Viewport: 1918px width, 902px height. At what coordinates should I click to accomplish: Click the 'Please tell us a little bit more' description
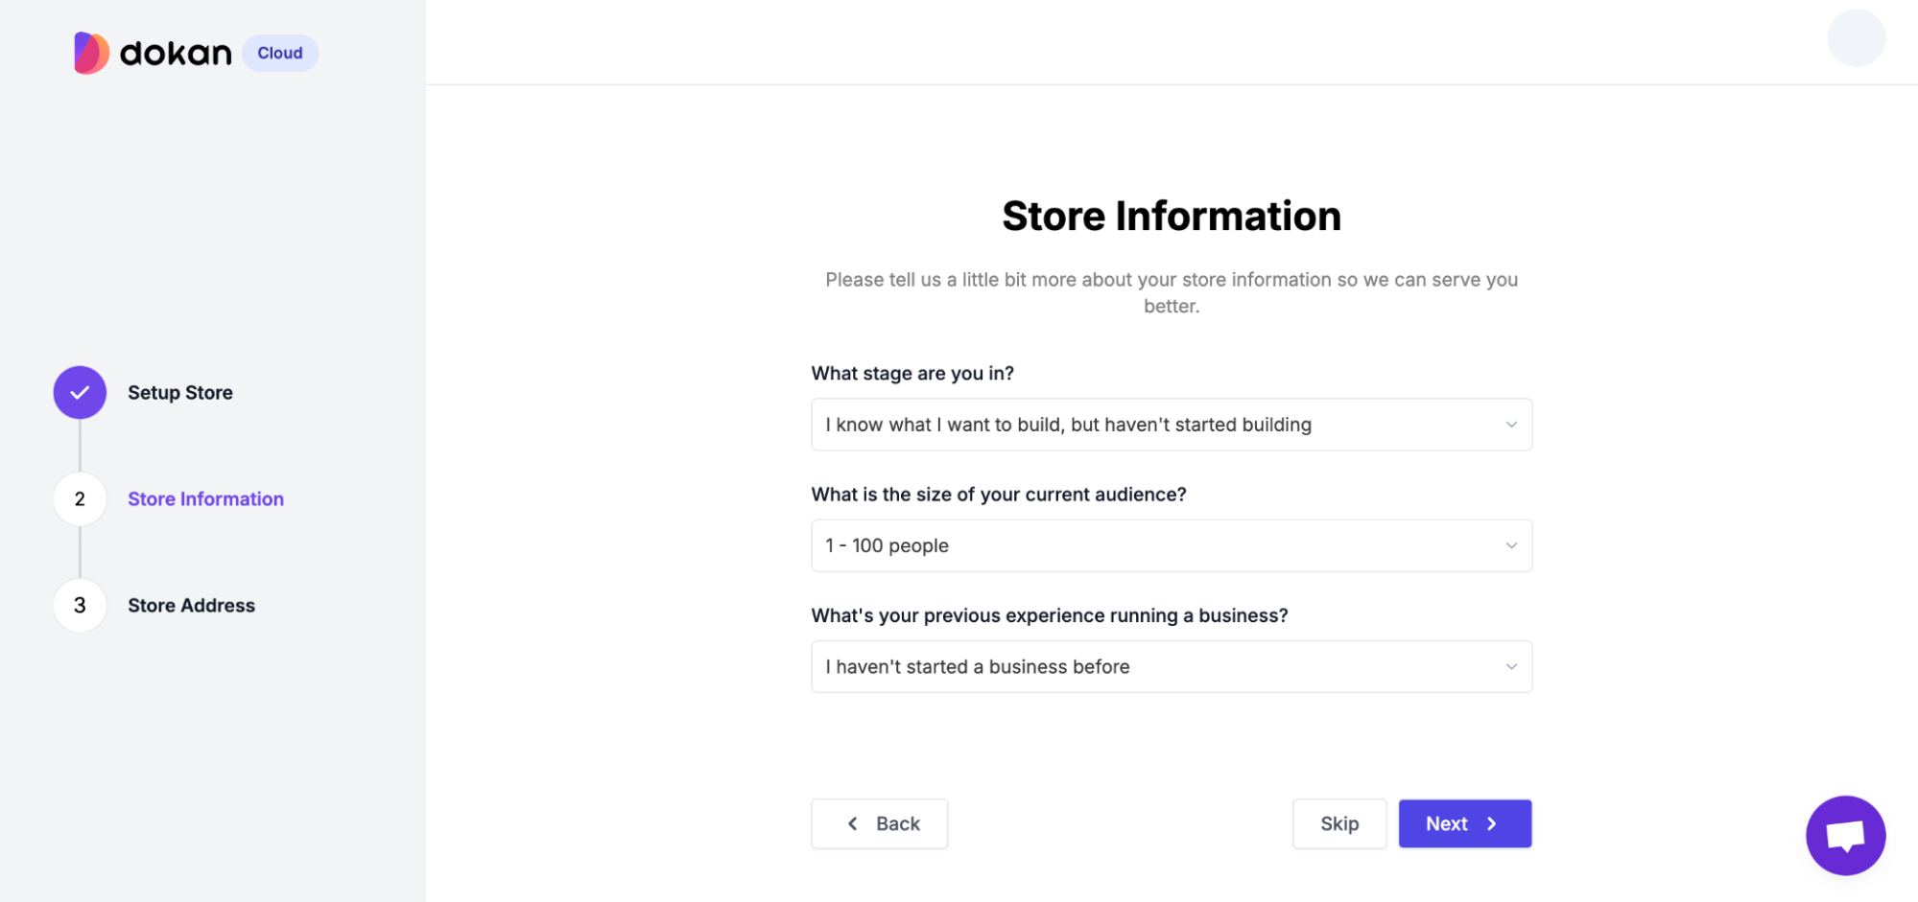point(1172,292)
